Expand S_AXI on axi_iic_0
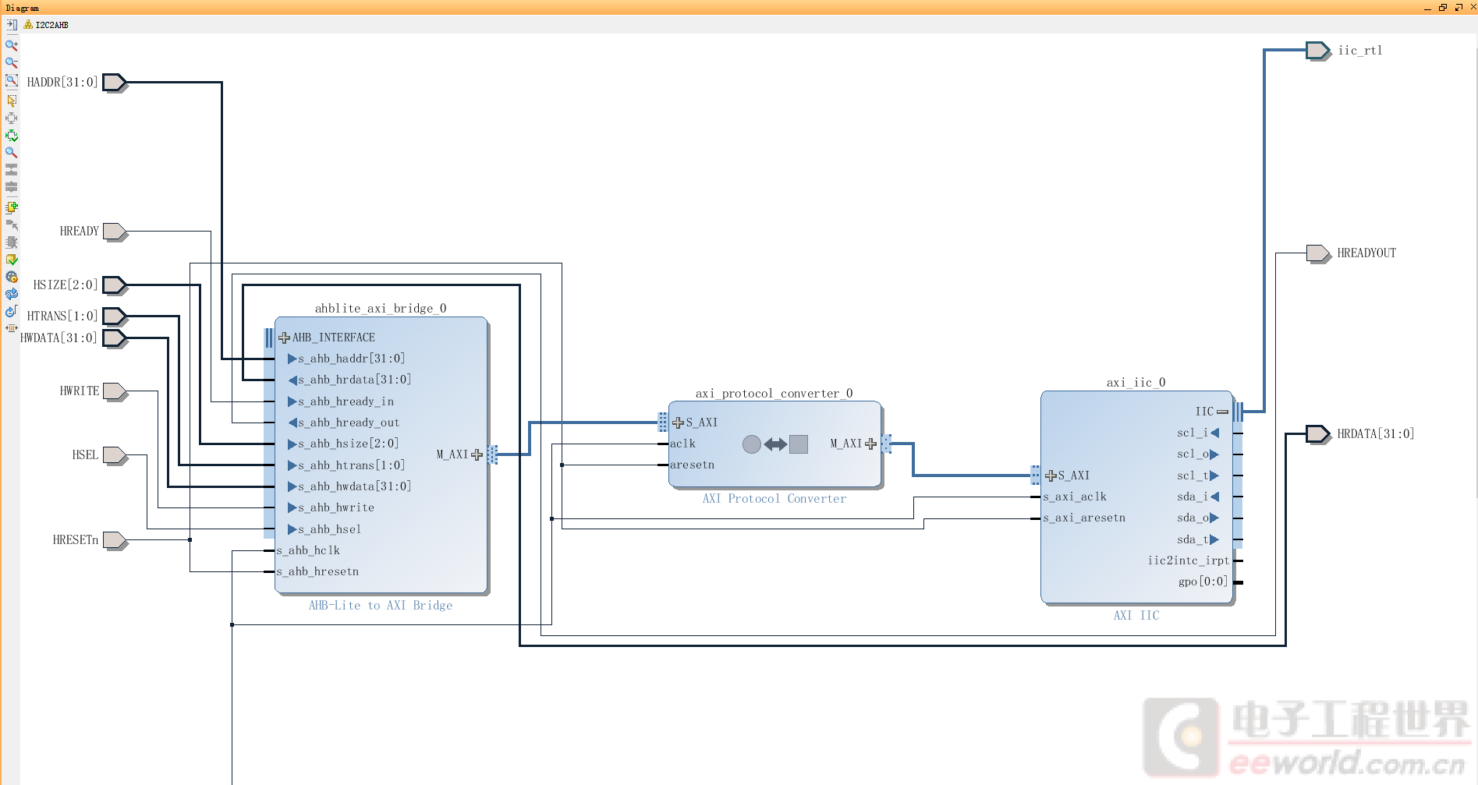 point(1051,476)
